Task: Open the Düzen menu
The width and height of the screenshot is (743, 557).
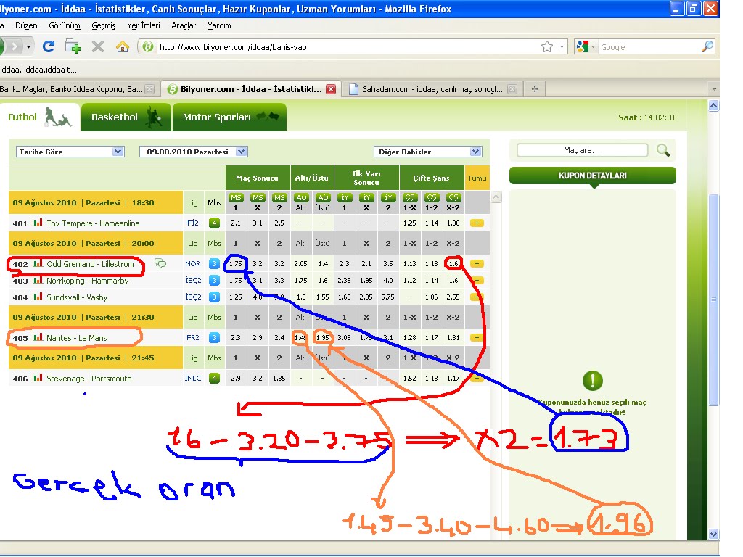Action: pyautogui.click(x=26, y=25)
